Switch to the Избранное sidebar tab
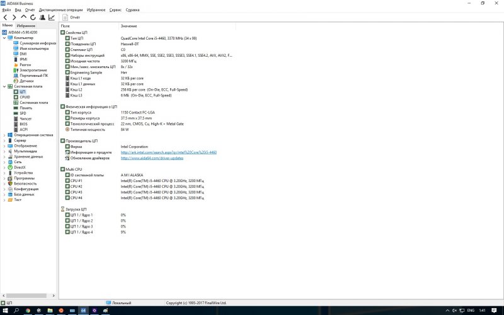504x315 pixels. [26, 25]
